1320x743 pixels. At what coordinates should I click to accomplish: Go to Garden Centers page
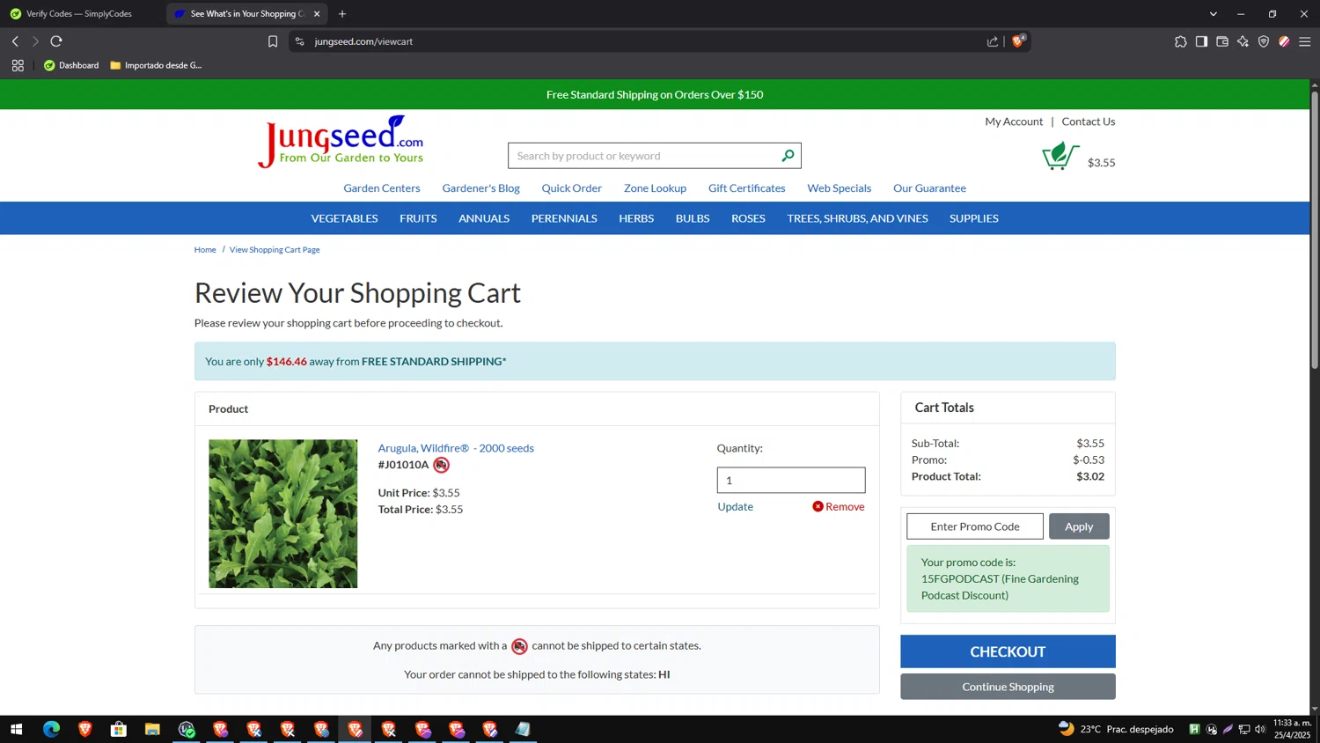(382, 188)
